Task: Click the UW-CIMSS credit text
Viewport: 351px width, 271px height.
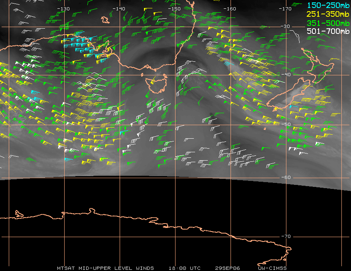Action: click(272, 268)
